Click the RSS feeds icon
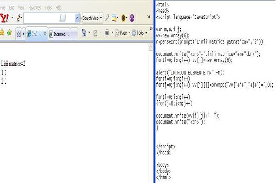This screenshot has width=276, height=183. (x=95, y=33)
